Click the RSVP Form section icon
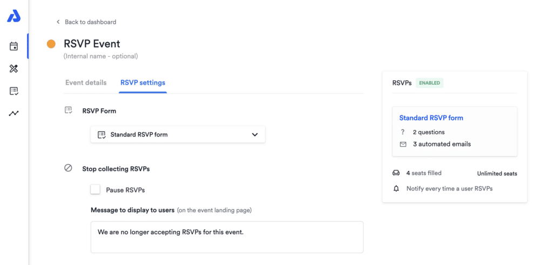This screenshot has width=553, height=265. (69, 110)
